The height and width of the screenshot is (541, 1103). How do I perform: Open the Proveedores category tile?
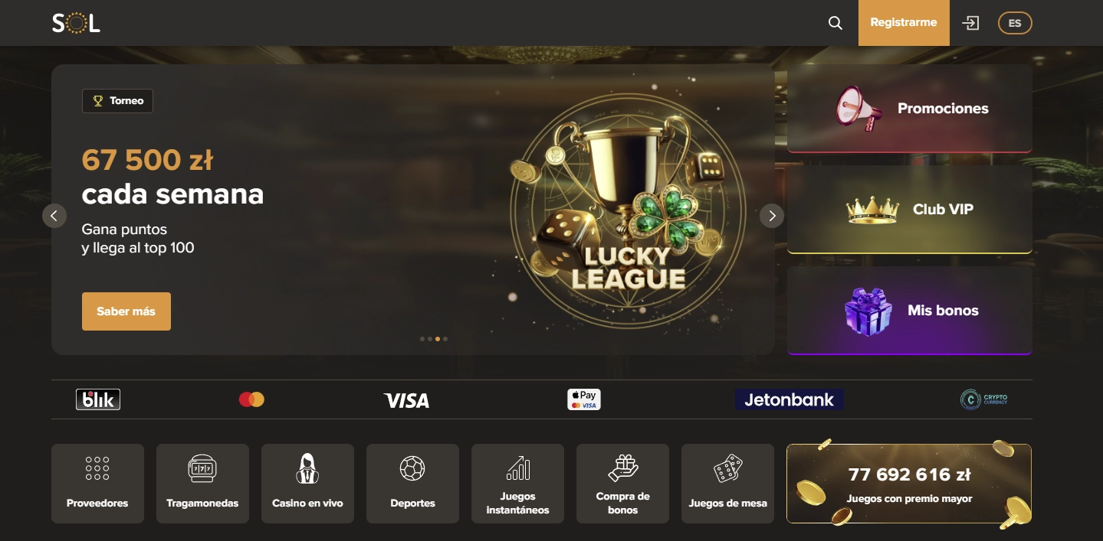tap(97, 484)
